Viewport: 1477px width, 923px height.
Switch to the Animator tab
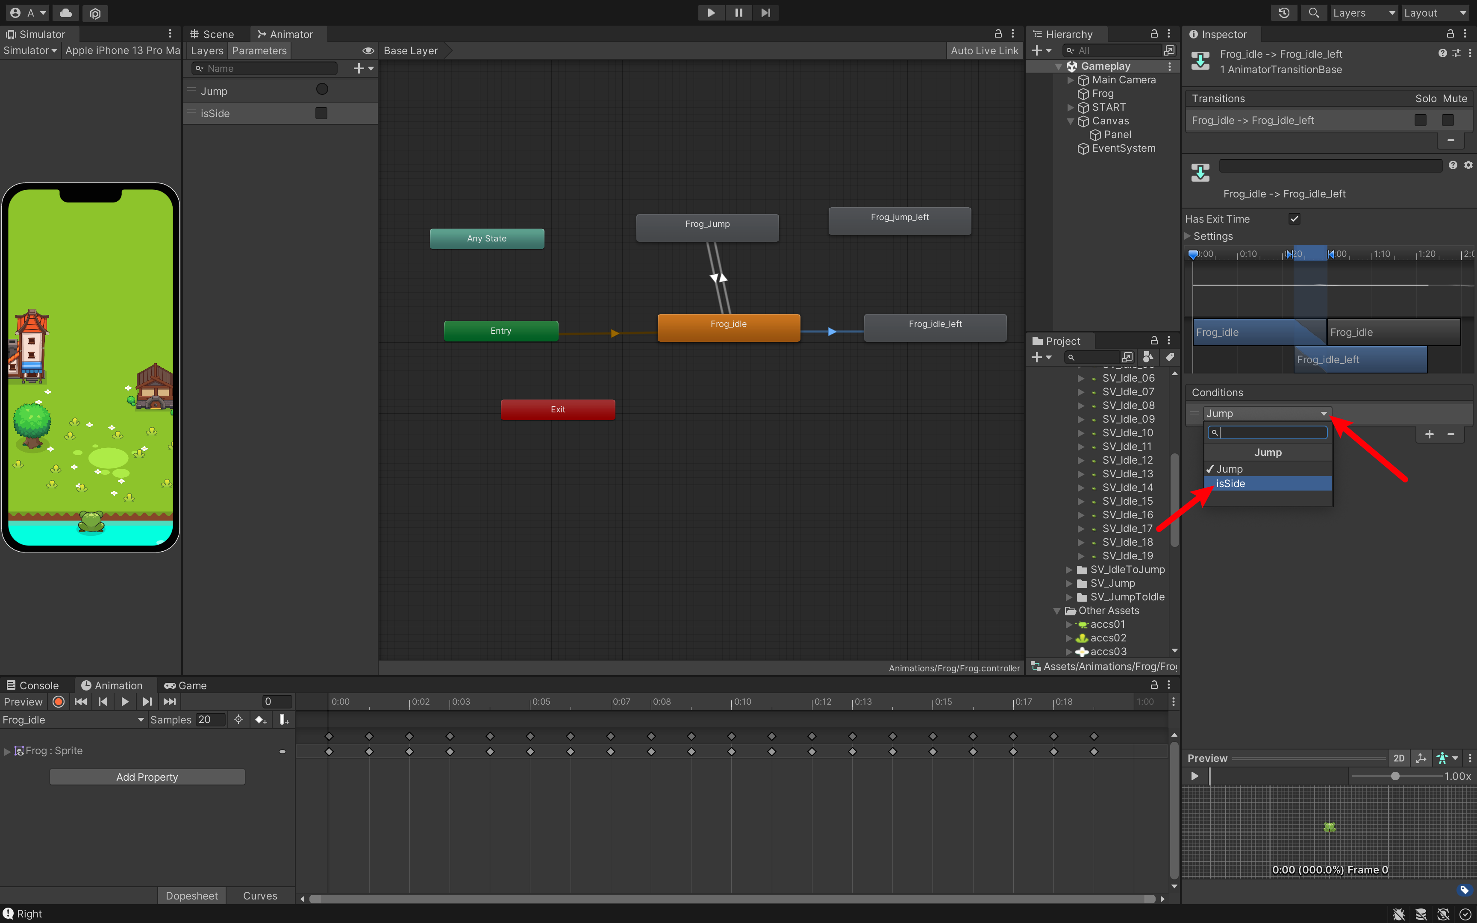coord(285,34)
